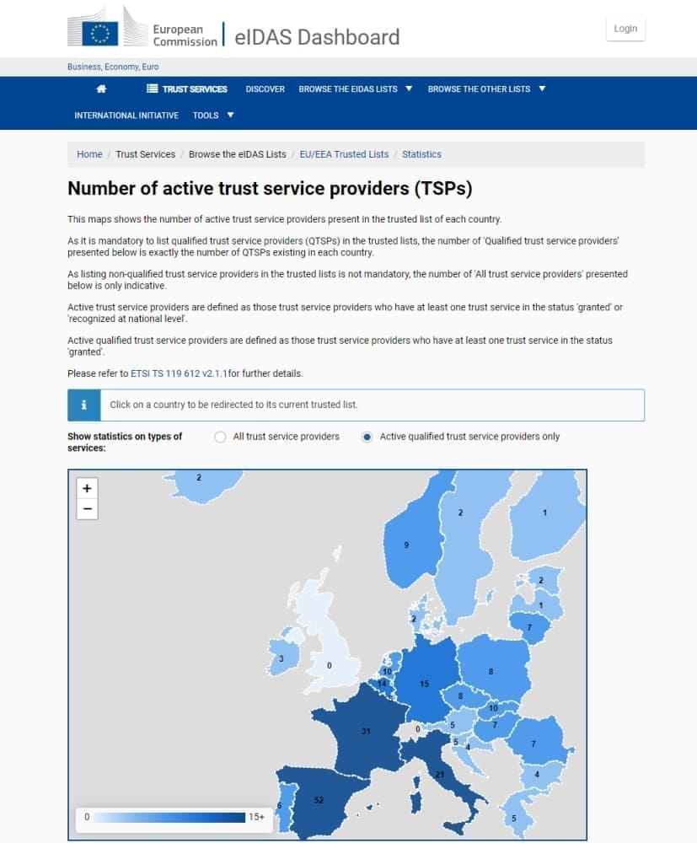
Task: Open the Tools dropdown menu
Action: pyautogui.click(x=213, y=115)
